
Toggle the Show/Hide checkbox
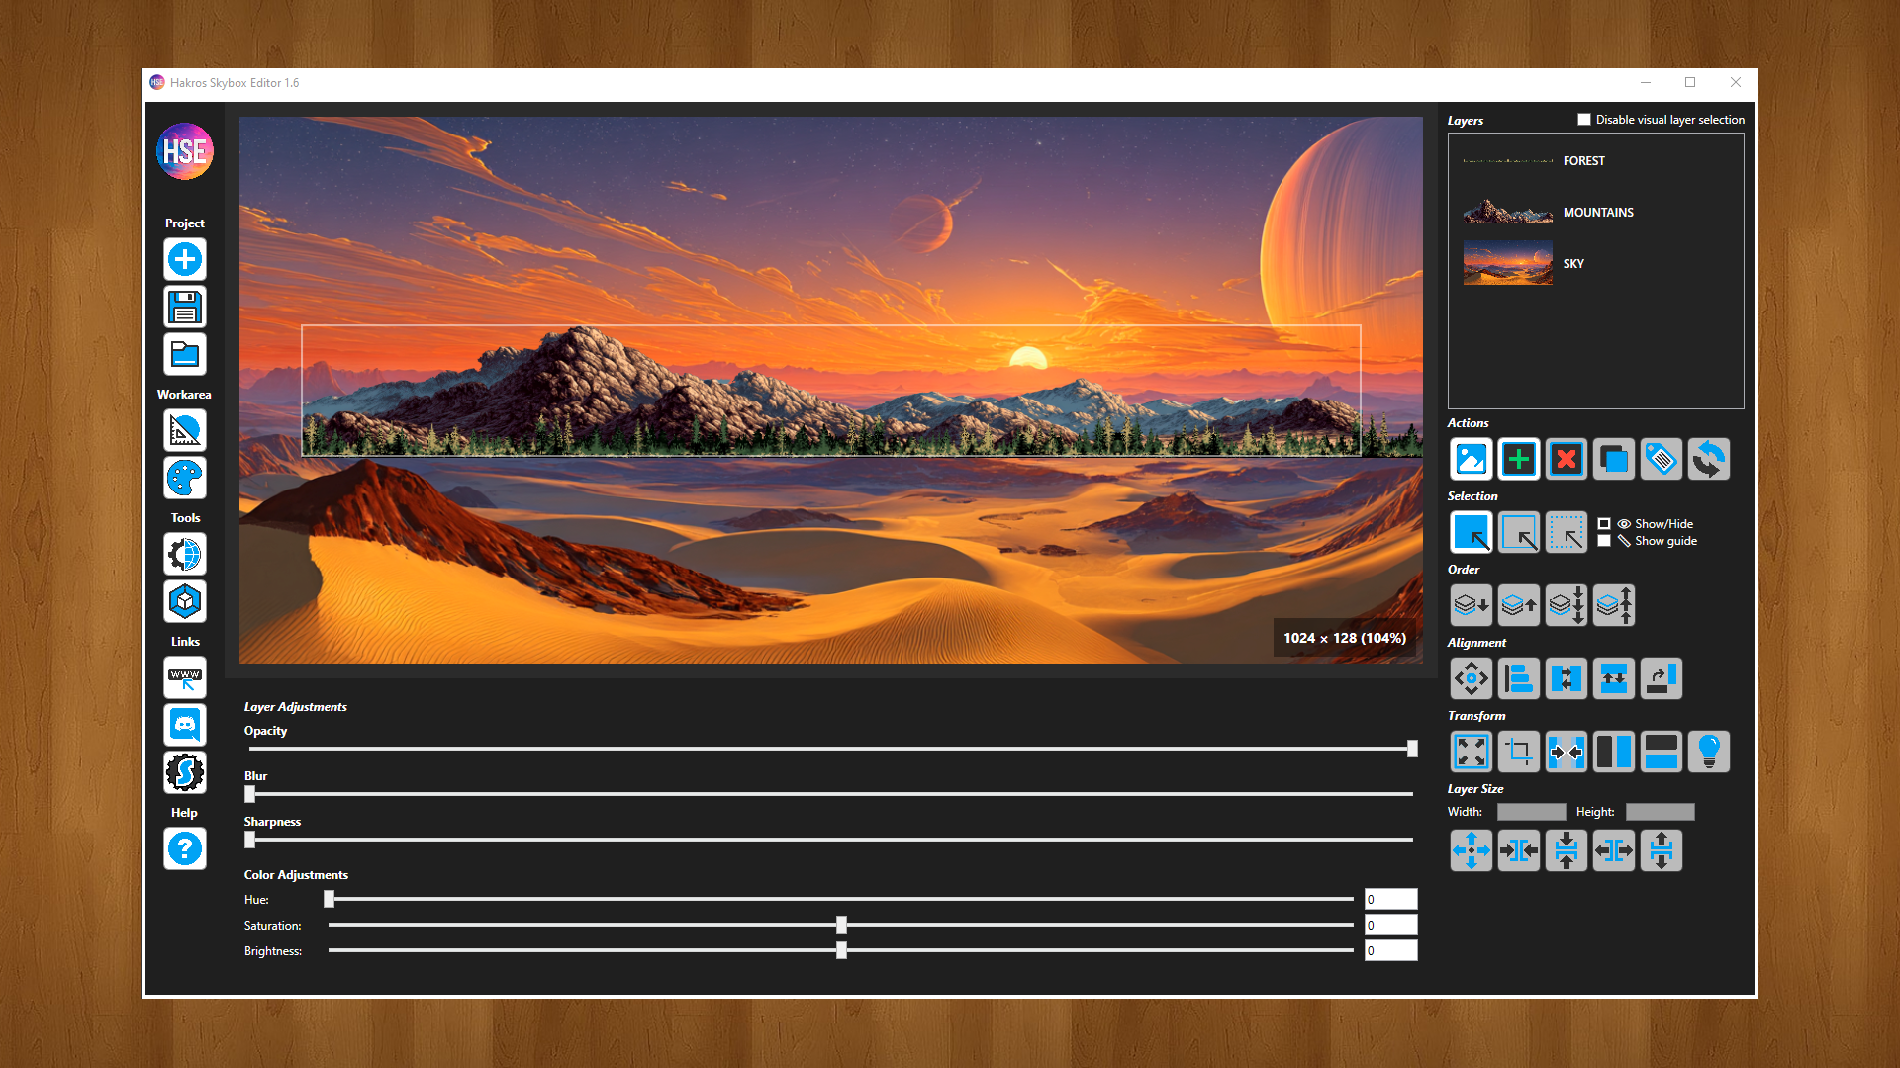1604,524
